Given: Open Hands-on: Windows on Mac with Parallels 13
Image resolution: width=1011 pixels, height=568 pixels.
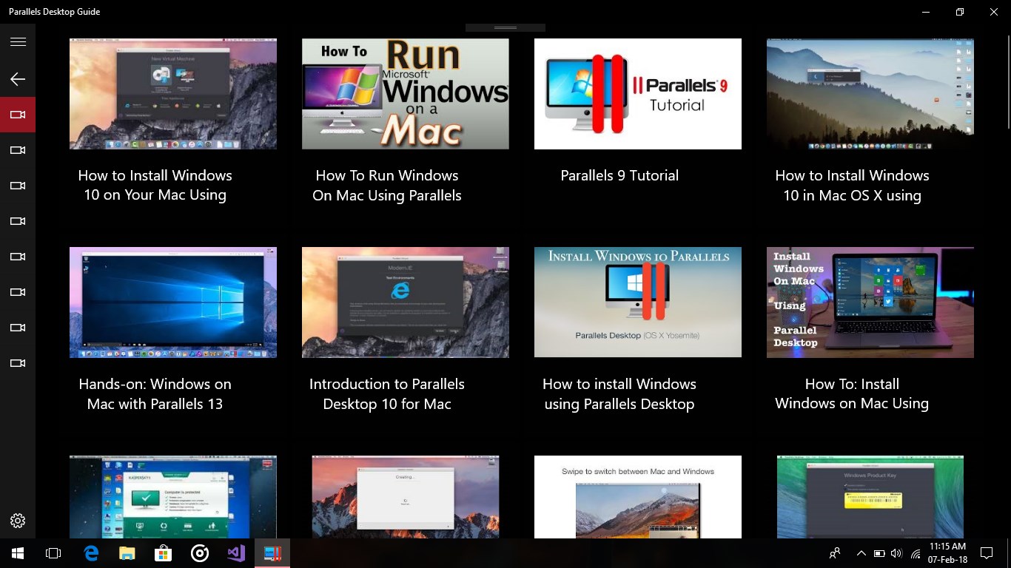Looking at the screenshot, I should tap(172, 302).
